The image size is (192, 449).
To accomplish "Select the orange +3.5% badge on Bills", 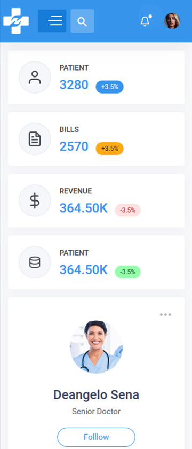I will 110,149.
